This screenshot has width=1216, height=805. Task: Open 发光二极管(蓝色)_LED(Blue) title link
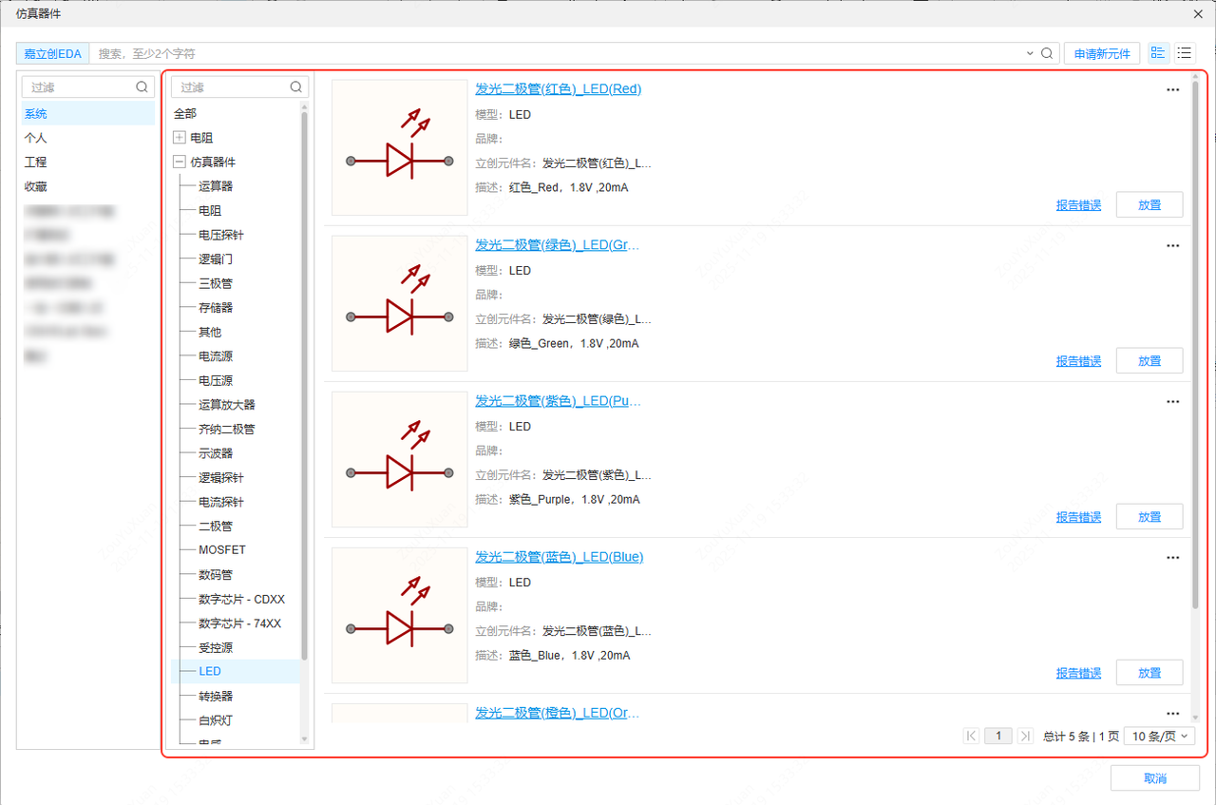559,557
